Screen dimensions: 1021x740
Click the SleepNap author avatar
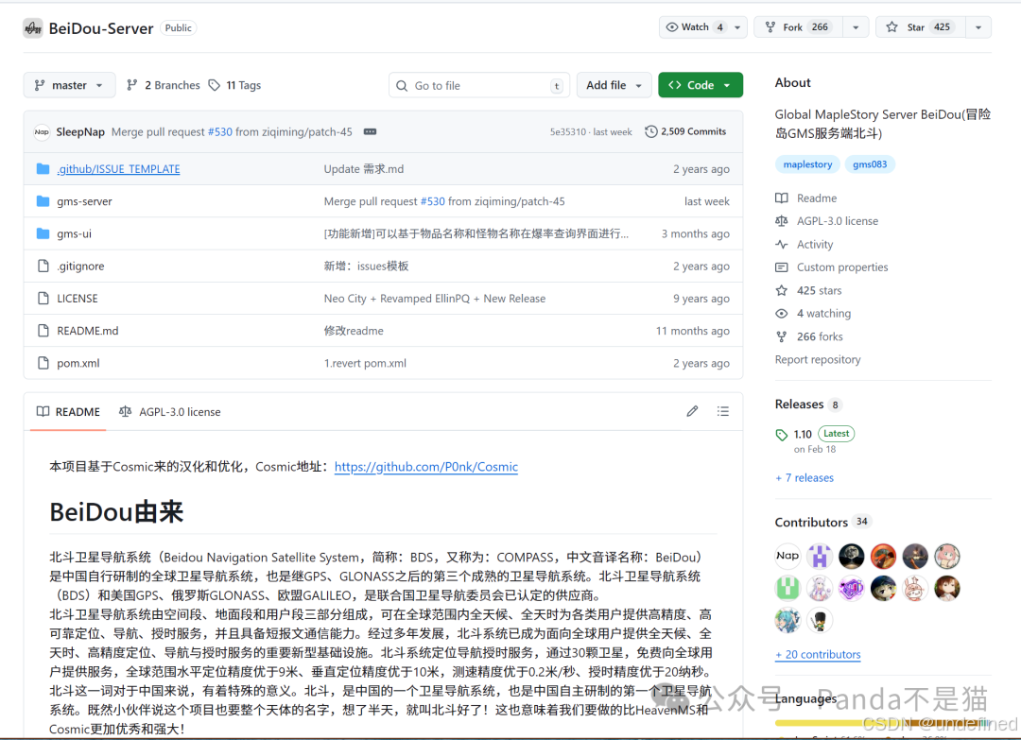point(42,131)
